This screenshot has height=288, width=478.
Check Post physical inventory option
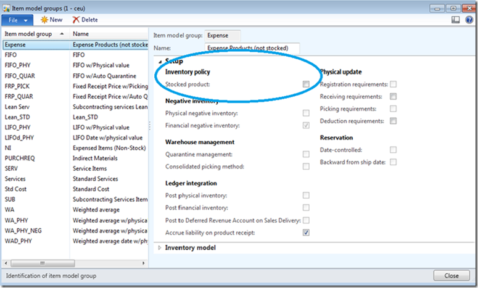click(306, 195)
